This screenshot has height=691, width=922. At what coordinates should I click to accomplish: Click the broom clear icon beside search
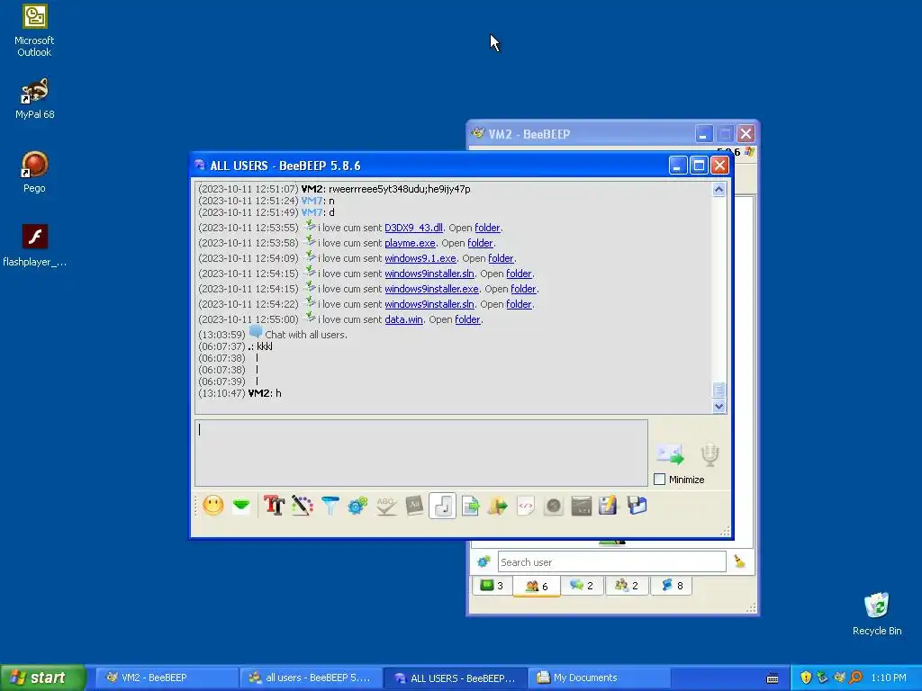coord(740,562)
